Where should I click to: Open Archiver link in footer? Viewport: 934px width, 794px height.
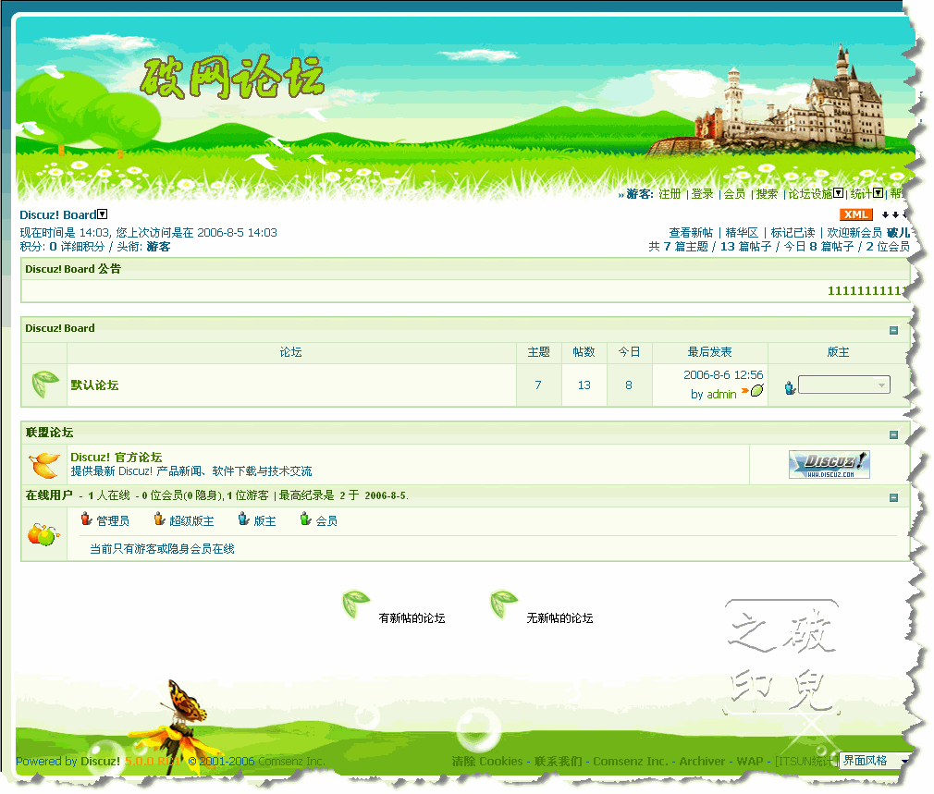702,762
